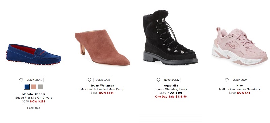
Task: Open the black shearling boot image
Action: (x=170, y=37)
